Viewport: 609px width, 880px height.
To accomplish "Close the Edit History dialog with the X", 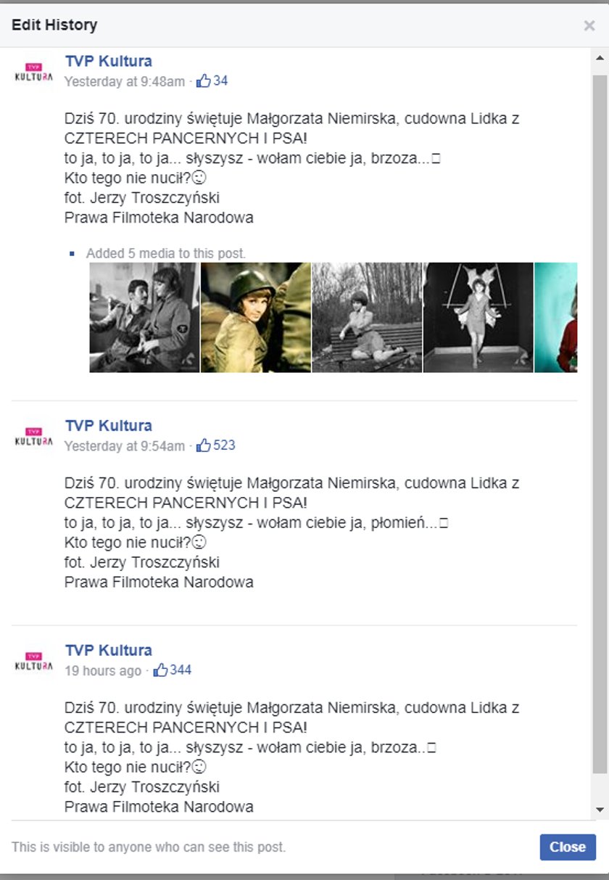I will (589, 25).
